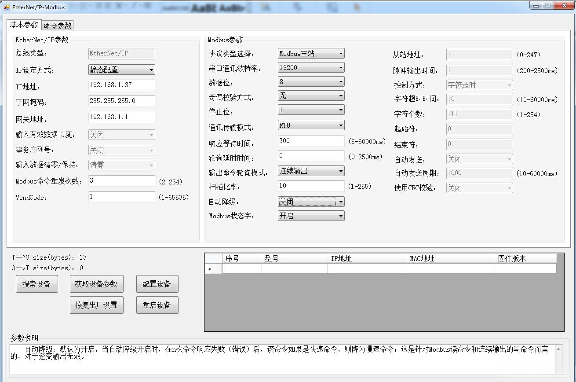The image size is (576, 382).
Task: Minimize the EtherNet/IP-Modbus window
Action: pos(536,6)
